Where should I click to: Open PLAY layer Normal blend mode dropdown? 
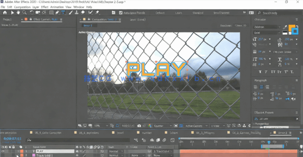click(116, 151)
